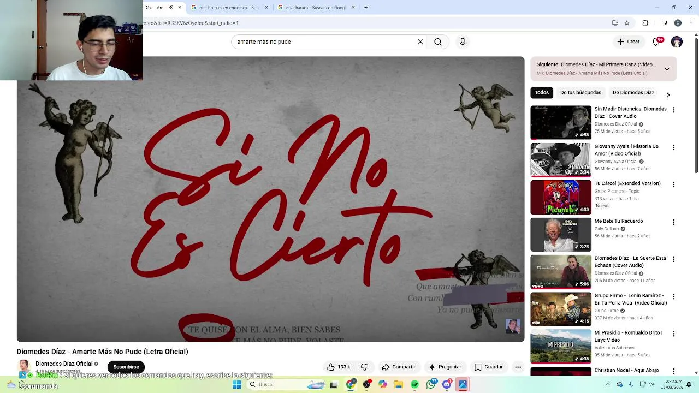Open Christian Nodal Aquí Abajo video title
The image size is (699, 393).
626,370
